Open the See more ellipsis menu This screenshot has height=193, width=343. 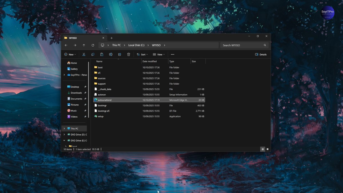pos(172,54)
